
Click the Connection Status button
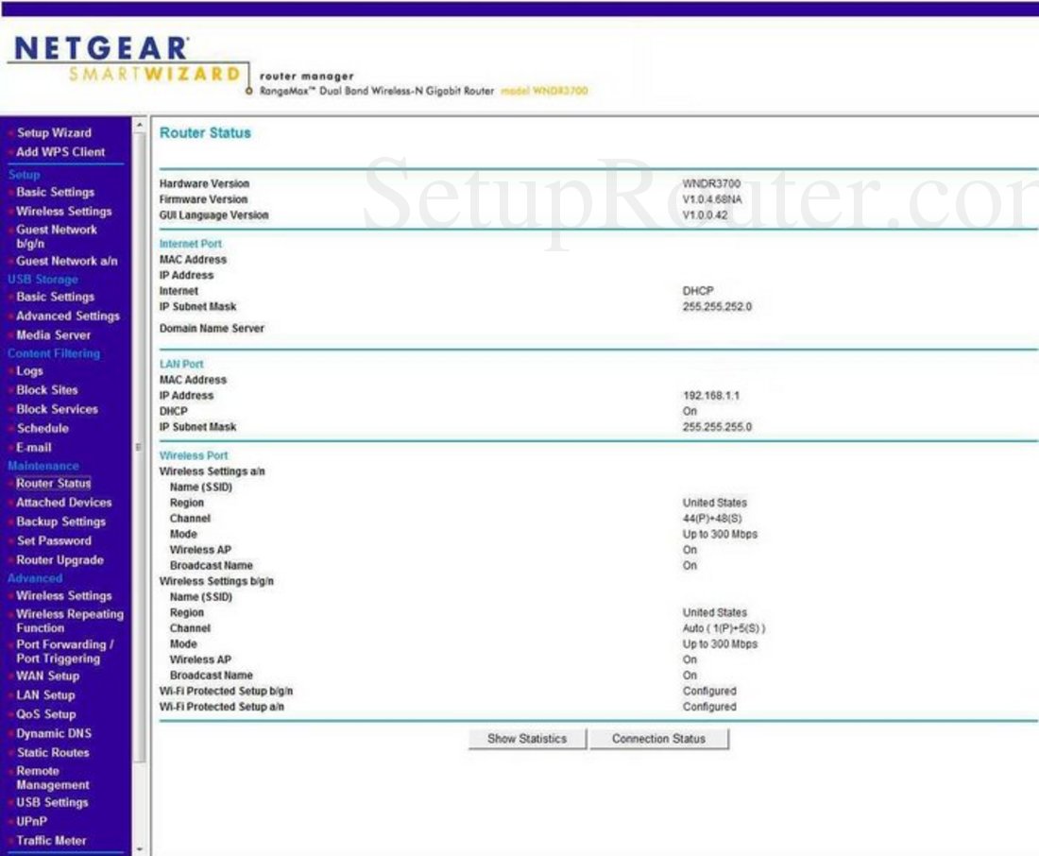(x=659, y=739)
